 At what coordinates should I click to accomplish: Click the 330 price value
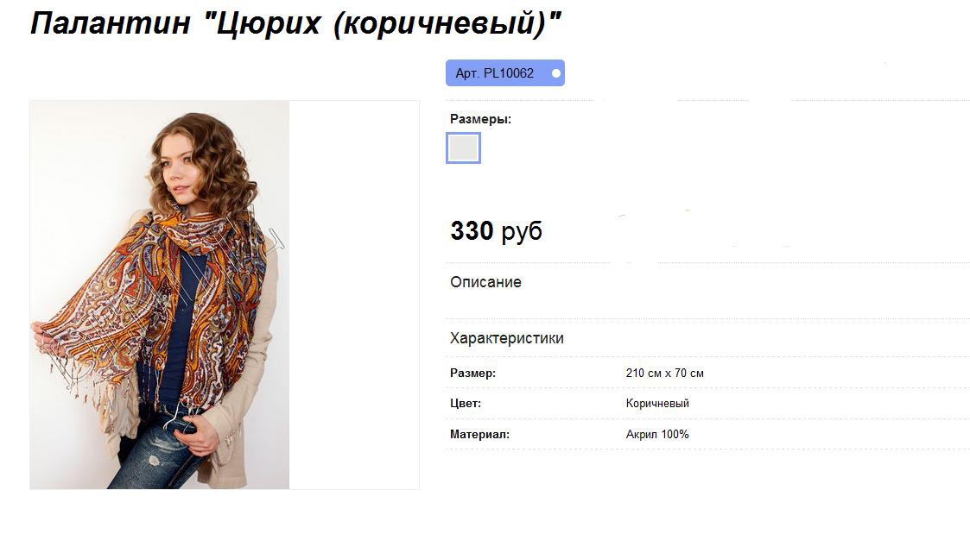coord(472,230)
